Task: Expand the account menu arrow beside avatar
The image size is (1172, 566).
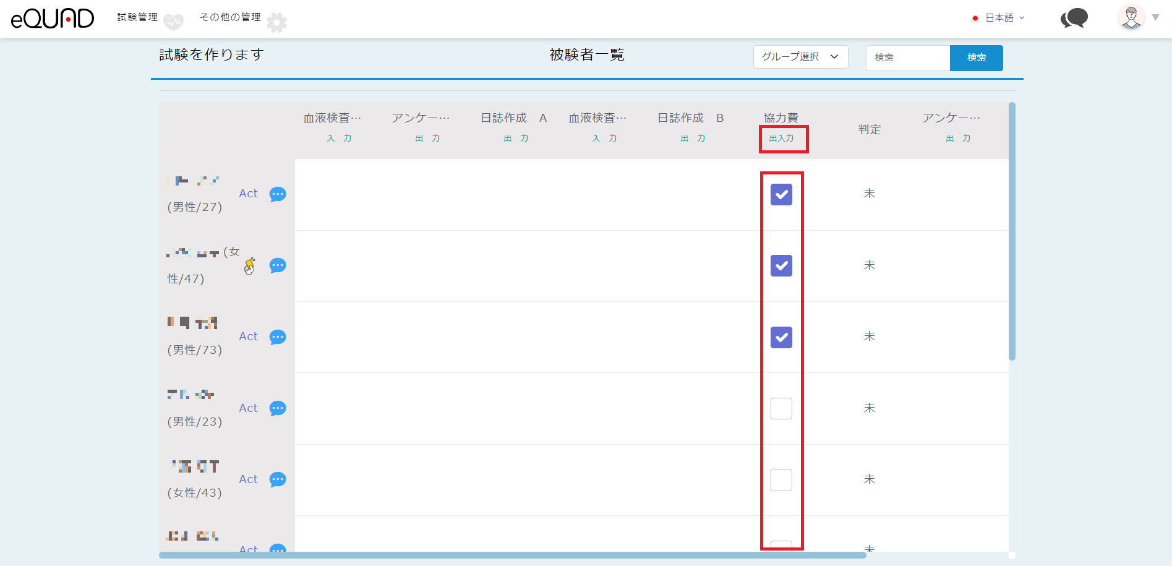Action: coord(1155,18)
